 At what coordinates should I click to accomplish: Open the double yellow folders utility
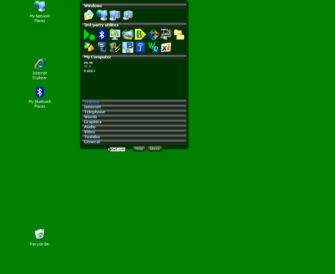click(x=179, y=35)
